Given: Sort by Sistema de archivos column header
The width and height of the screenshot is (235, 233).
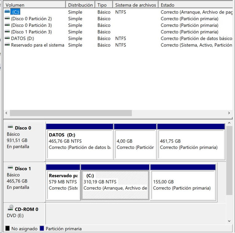Looking at the screenshot, I should (135, 5).
